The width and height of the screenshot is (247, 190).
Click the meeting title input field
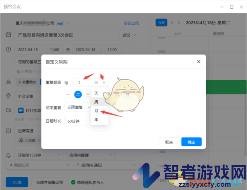(67, 35)
